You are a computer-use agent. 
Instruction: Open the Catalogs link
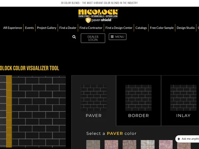tap(141, 28)
